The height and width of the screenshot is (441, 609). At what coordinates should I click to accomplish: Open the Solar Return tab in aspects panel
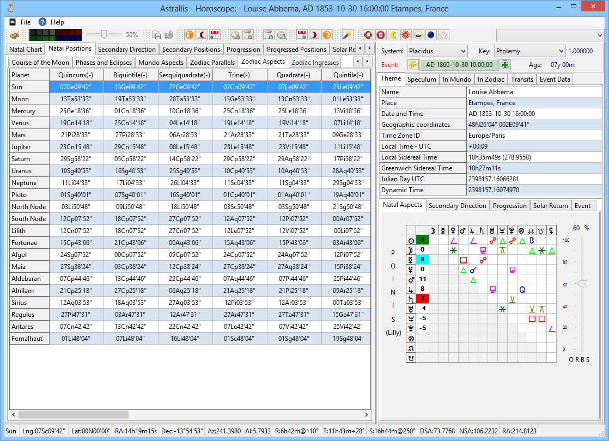550,206
